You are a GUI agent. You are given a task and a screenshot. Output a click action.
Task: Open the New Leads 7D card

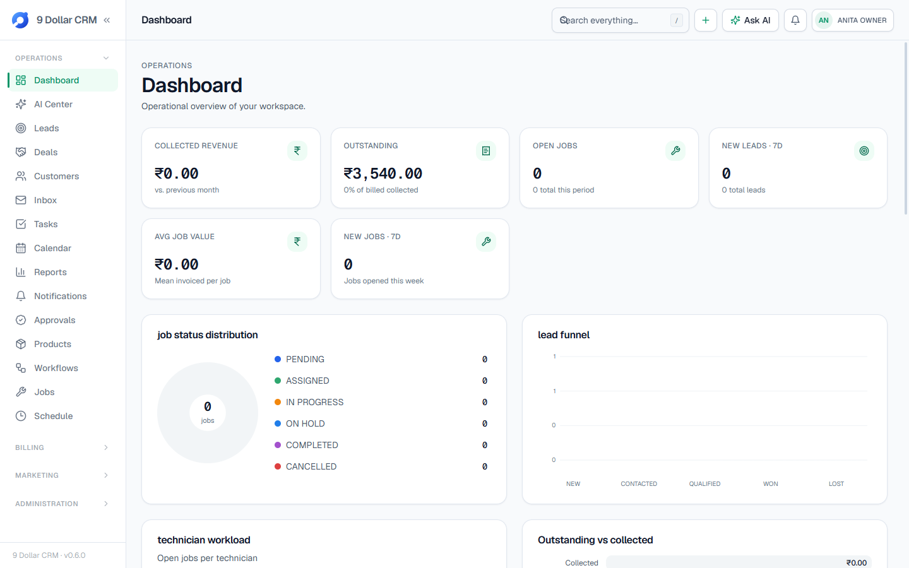pyautogui.click(x=798, y=168)
